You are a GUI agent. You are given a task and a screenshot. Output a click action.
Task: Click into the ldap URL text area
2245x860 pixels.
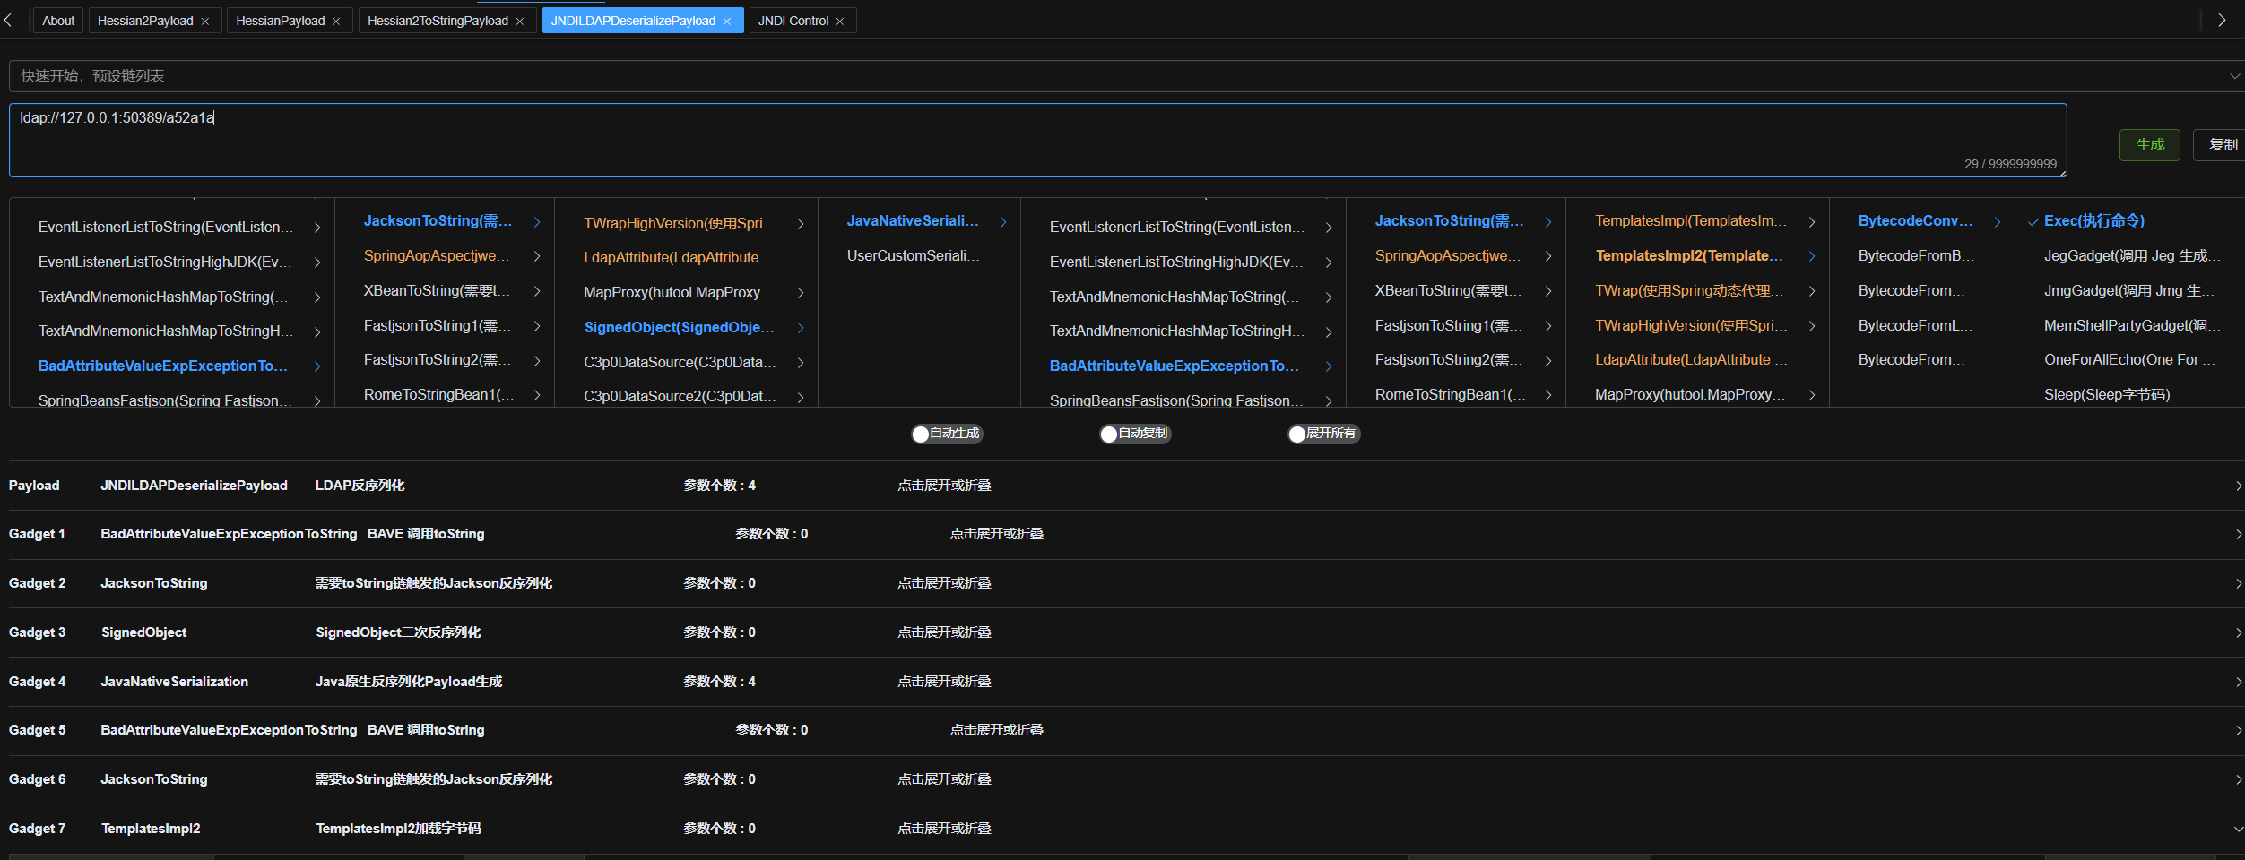coord(1031,140)
